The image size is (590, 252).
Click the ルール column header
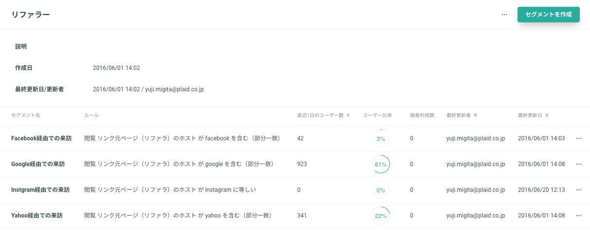(91, 116)
